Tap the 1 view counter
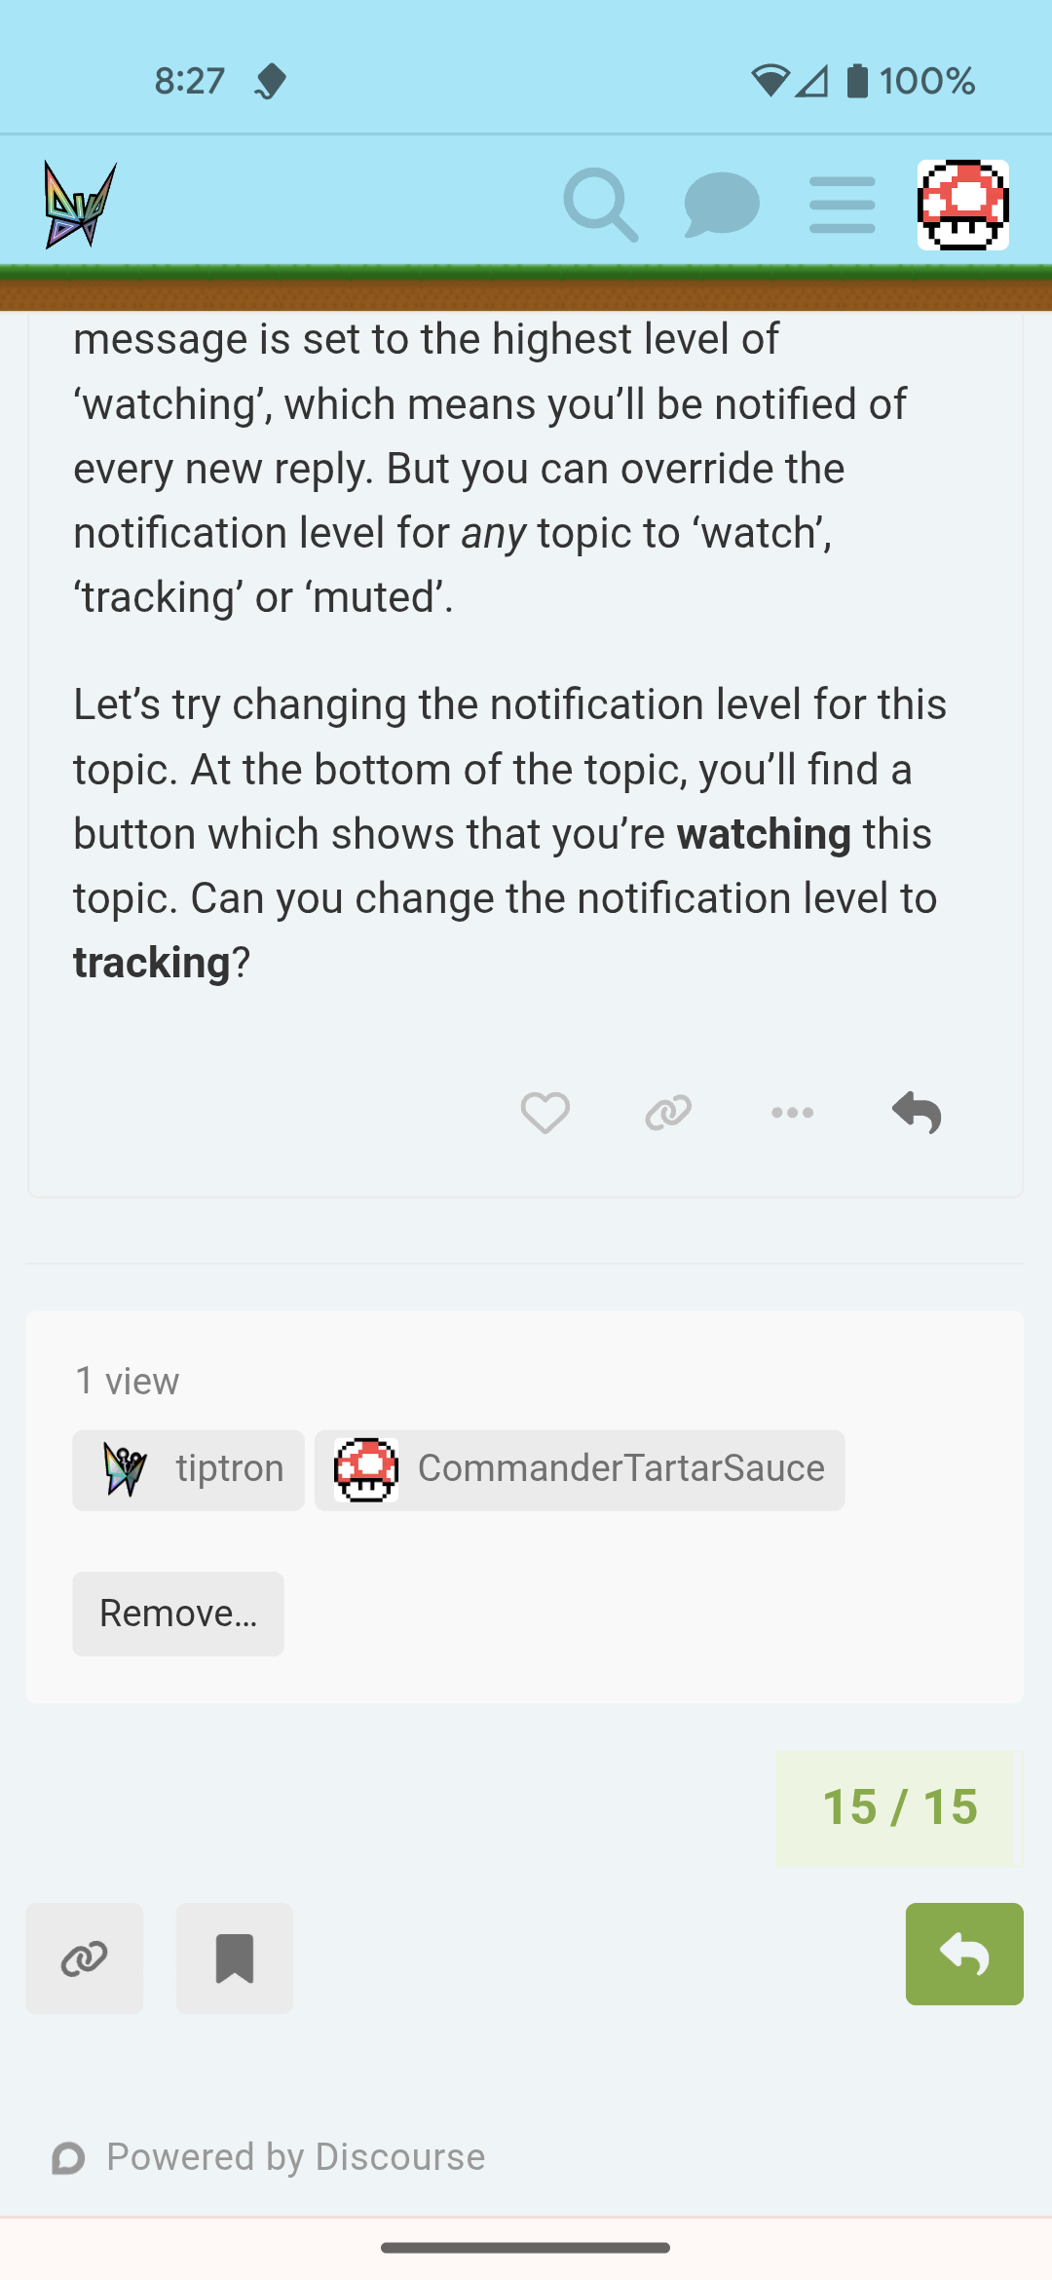Image resolution: width=1052 pixels, height=2280 pixels. coord(128,1381)
